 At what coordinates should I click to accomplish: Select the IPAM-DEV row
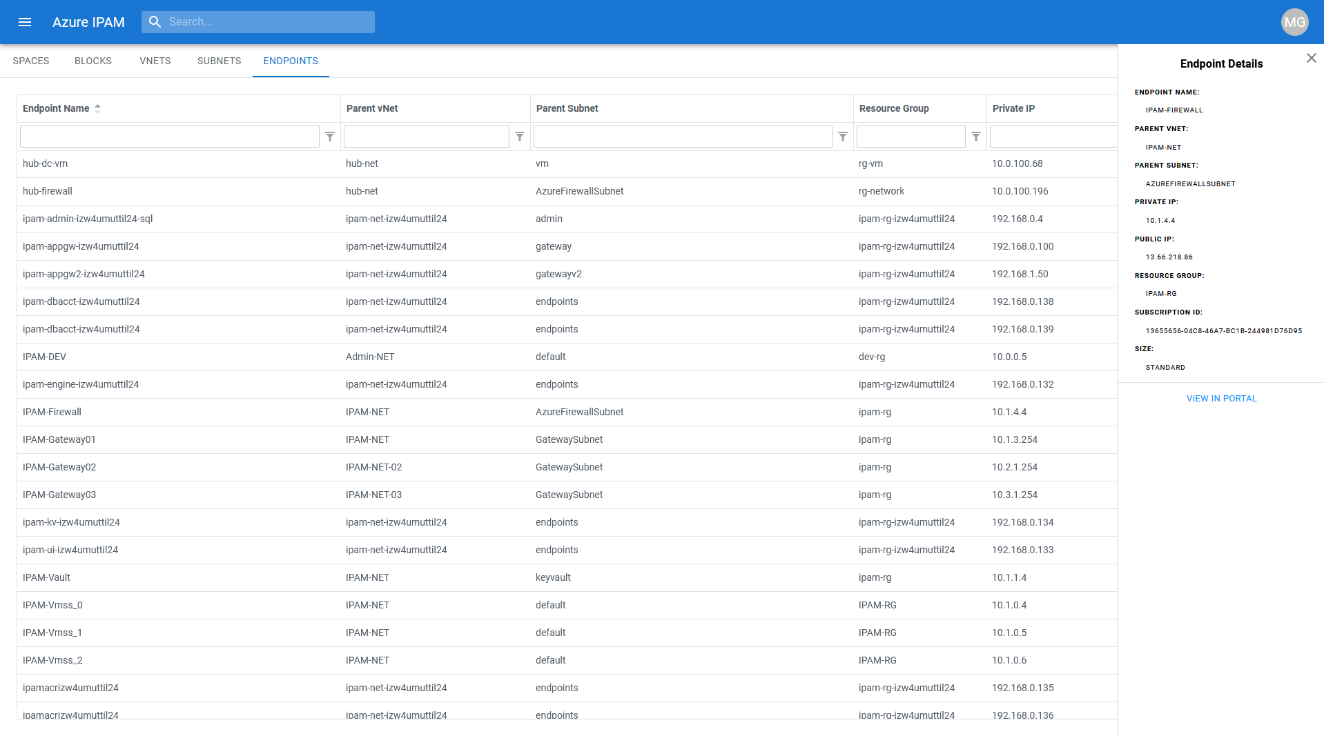567,357
